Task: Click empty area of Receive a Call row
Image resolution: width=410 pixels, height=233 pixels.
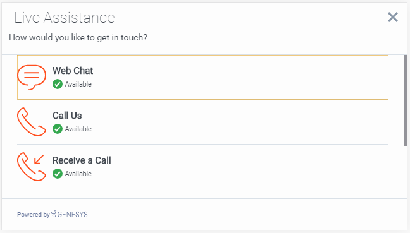Action: pyautogui.click(x=235, y=167)
